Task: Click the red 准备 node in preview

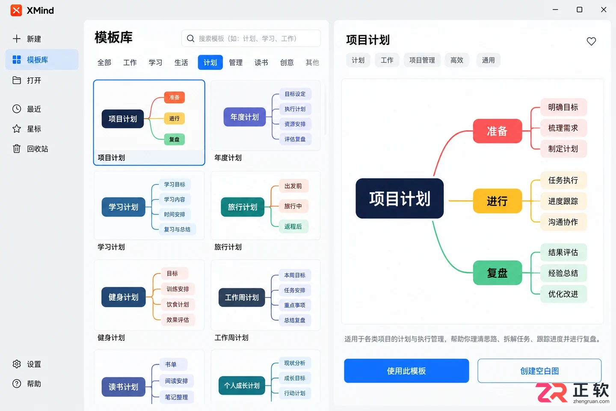Action: pyautogui.click(x=498, y=131)
